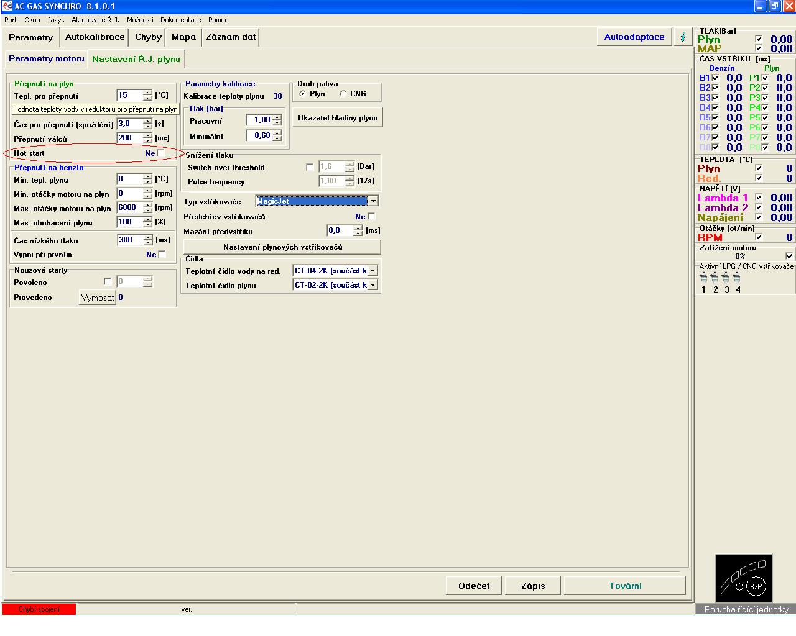Click the Odečet button
This screenshot has height=636, width=796.
[474, 586]
